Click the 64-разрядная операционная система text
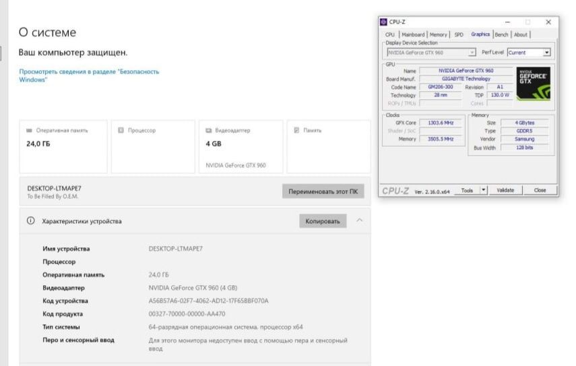Image resolution: width=576 pixels, height=366 pixels. coord(226,327)
